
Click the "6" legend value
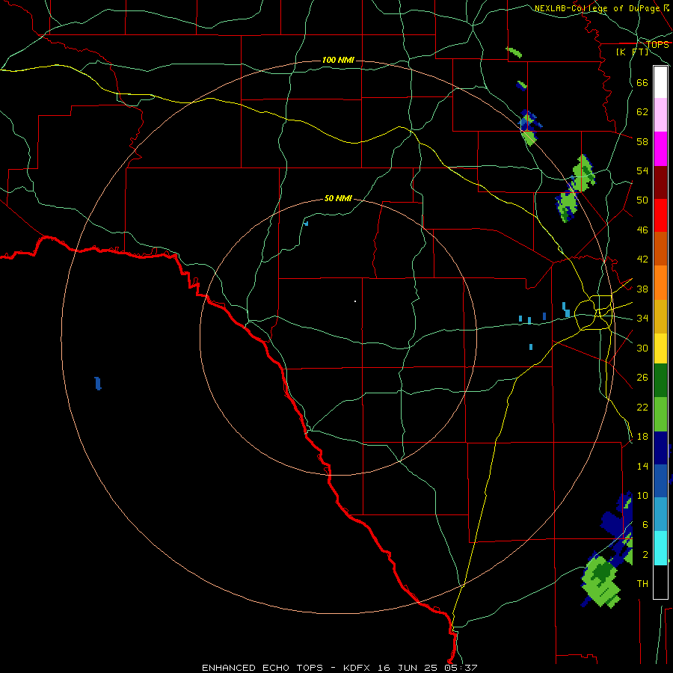(645, 525)
